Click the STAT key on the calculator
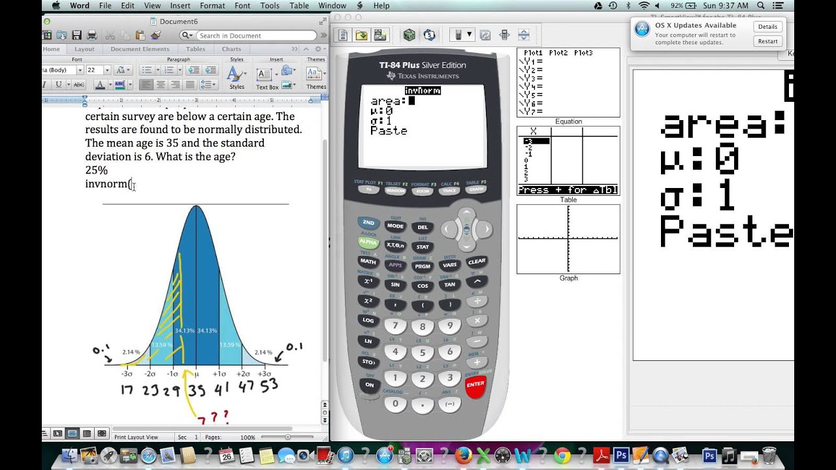836x470 pixels. pos(423,247)
